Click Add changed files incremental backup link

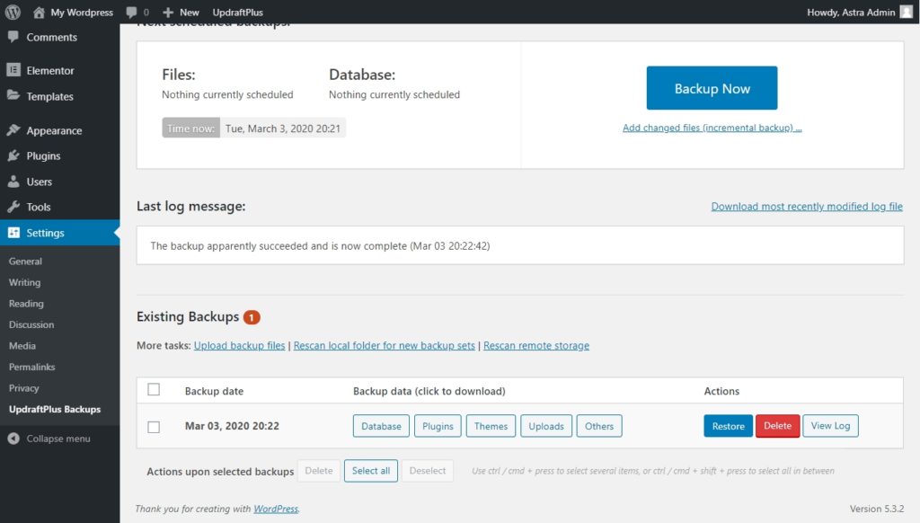(x=712, y=128)
